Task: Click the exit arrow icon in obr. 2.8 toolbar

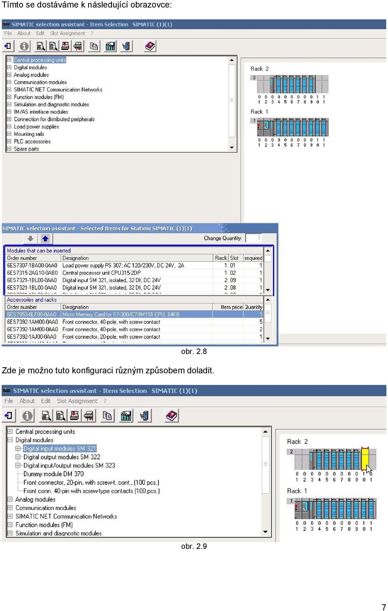Action: (8, 46)
